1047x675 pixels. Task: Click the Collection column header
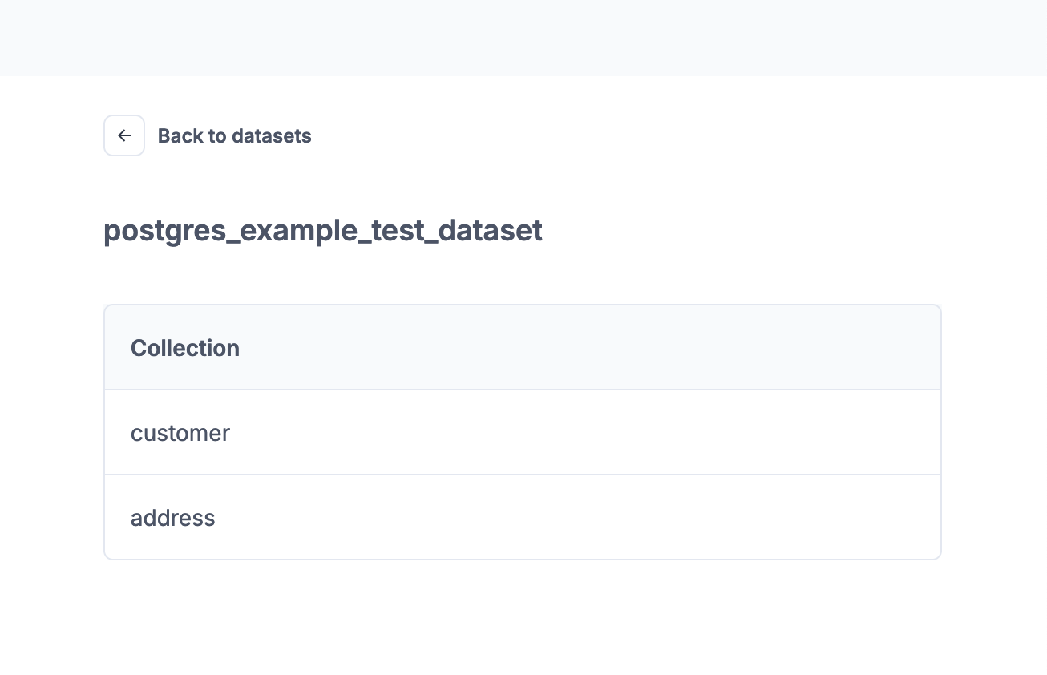(x=185, y=348)
